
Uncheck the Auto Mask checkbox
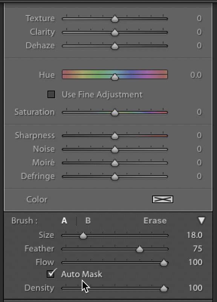50,274
